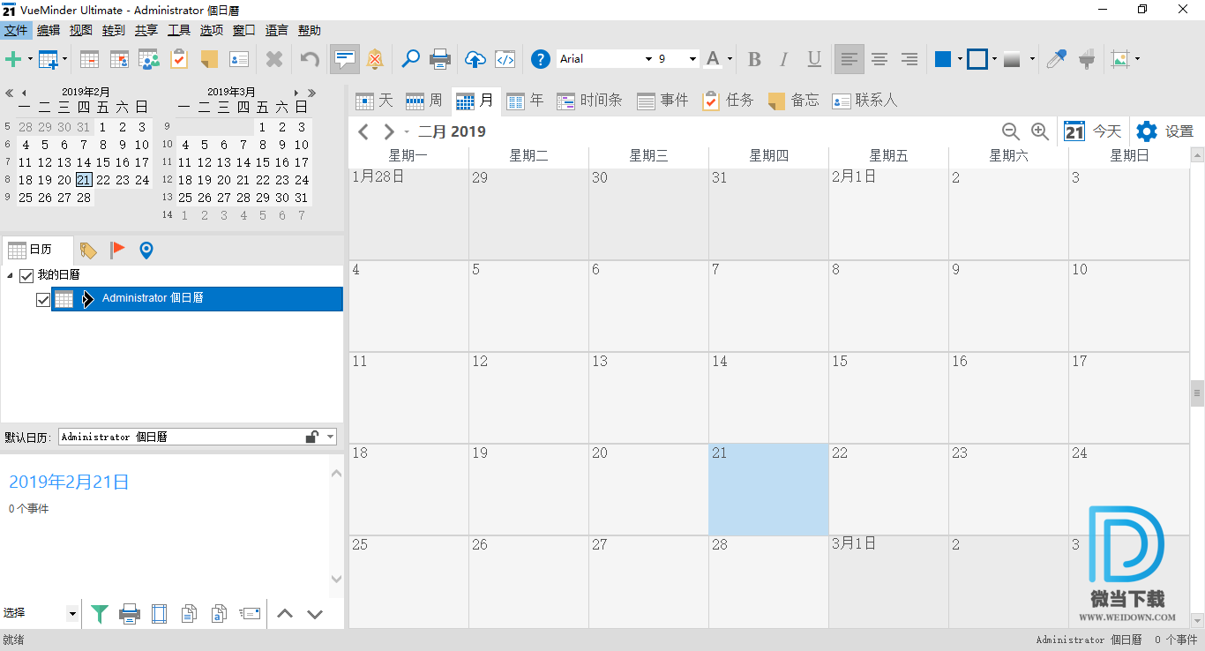Click the undo arrow icon
This screenshot has height=651, width=1205.
310,59
